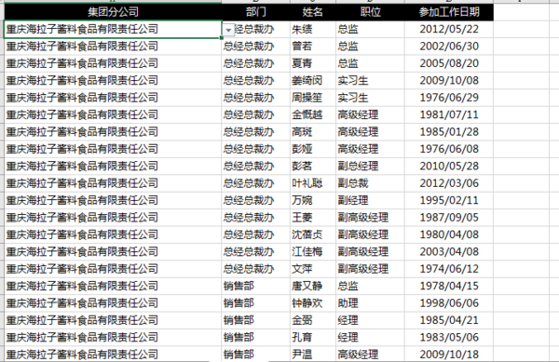Select the 参加工作日期 header cell
Viewport: 559px width, 362px height.
point(449,12)
